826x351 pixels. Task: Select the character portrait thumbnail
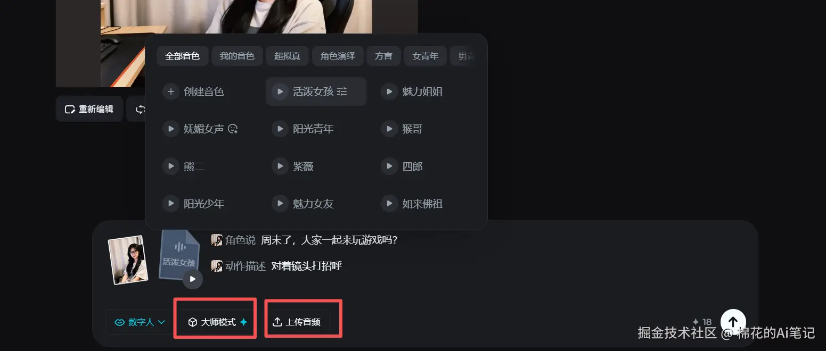coord(128,260)
